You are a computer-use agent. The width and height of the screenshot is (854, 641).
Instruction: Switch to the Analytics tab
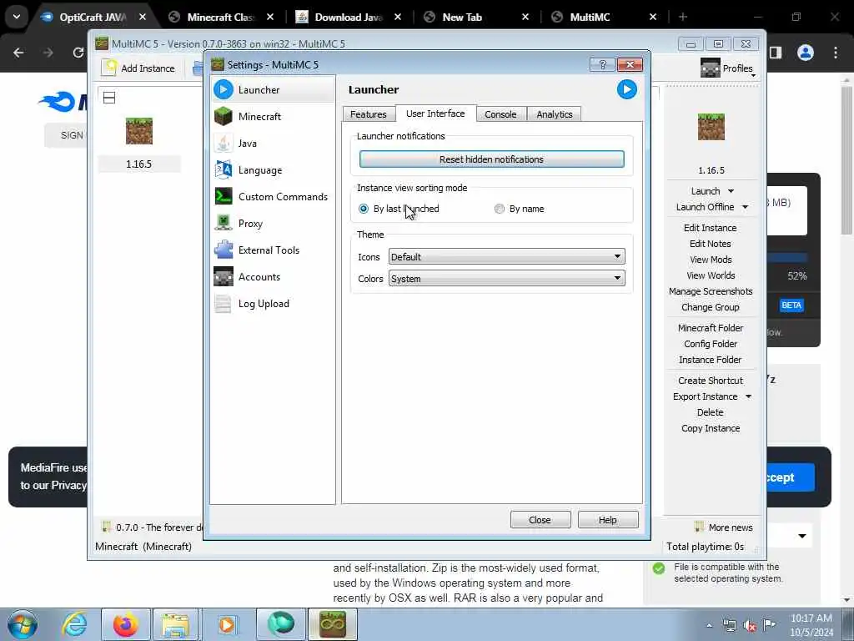pos(555,114)
